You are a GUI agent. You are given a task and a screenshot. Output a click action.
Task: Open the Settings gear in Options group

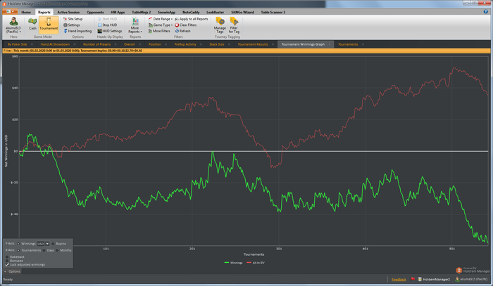coord(72,25)
